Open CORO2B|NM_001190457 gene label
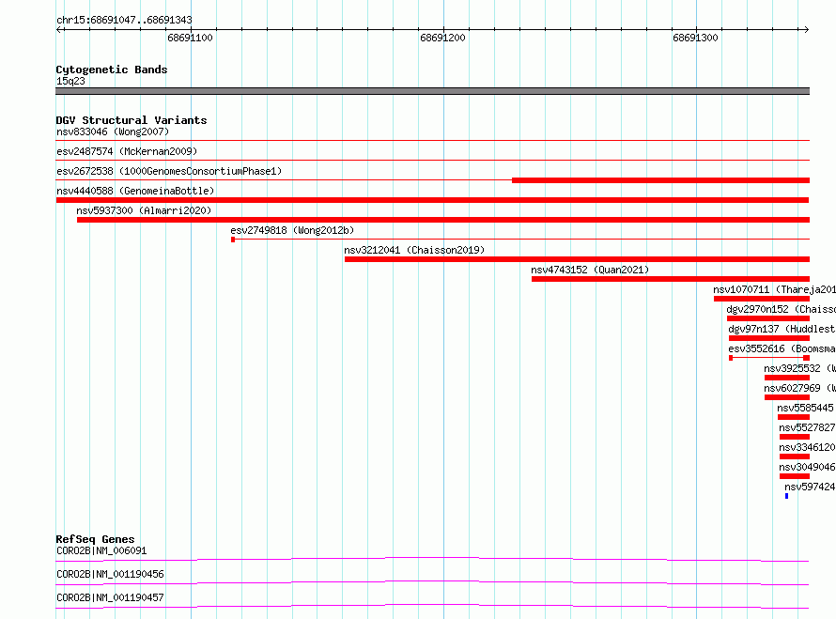 (x=110, y=597)
